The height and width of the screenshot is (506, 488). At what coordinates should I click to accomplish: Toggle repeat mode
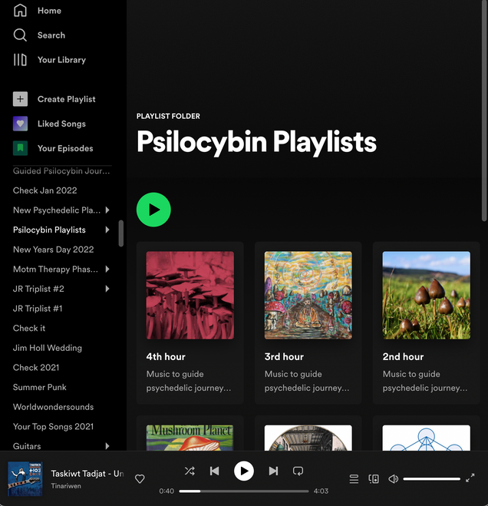[x=298, y=471]
